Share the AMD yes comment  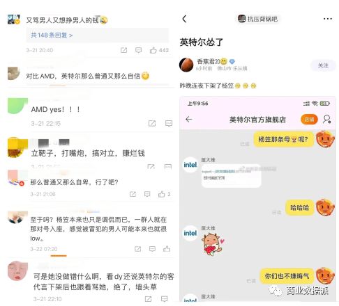152,123
